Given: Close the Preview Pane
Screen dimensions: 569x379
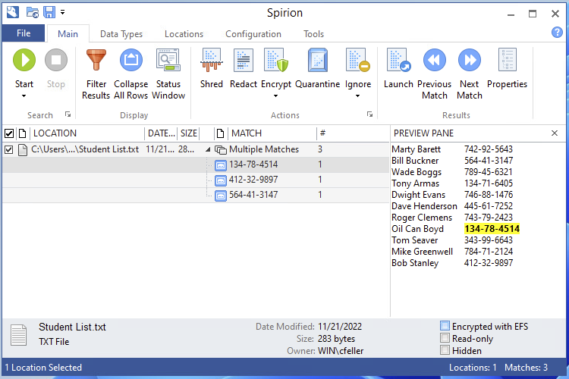Looking at the screenshot, I should (554, 133).
